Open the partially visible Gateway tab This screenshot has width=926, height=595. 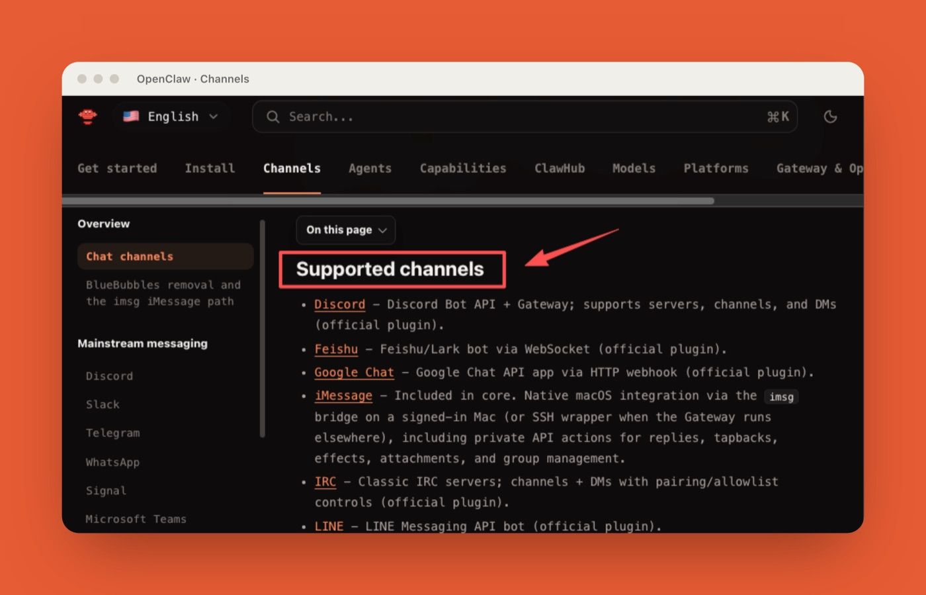[x=820, y=168]
